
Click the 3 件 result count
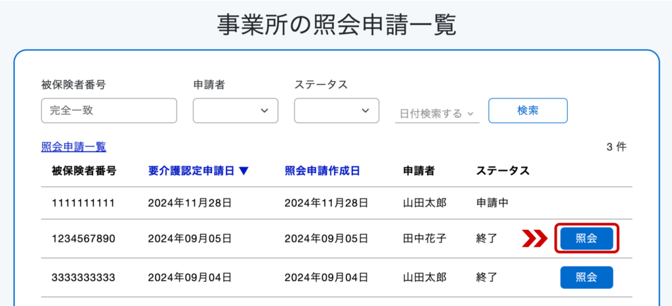(x=616, y=147)
